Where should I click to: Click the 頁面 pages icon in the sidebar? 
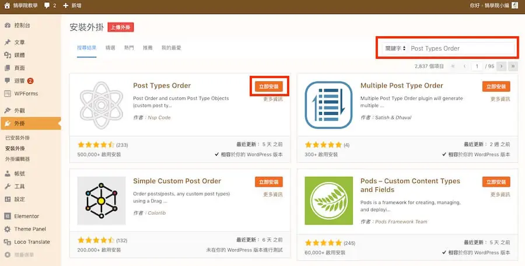point(8,68)
